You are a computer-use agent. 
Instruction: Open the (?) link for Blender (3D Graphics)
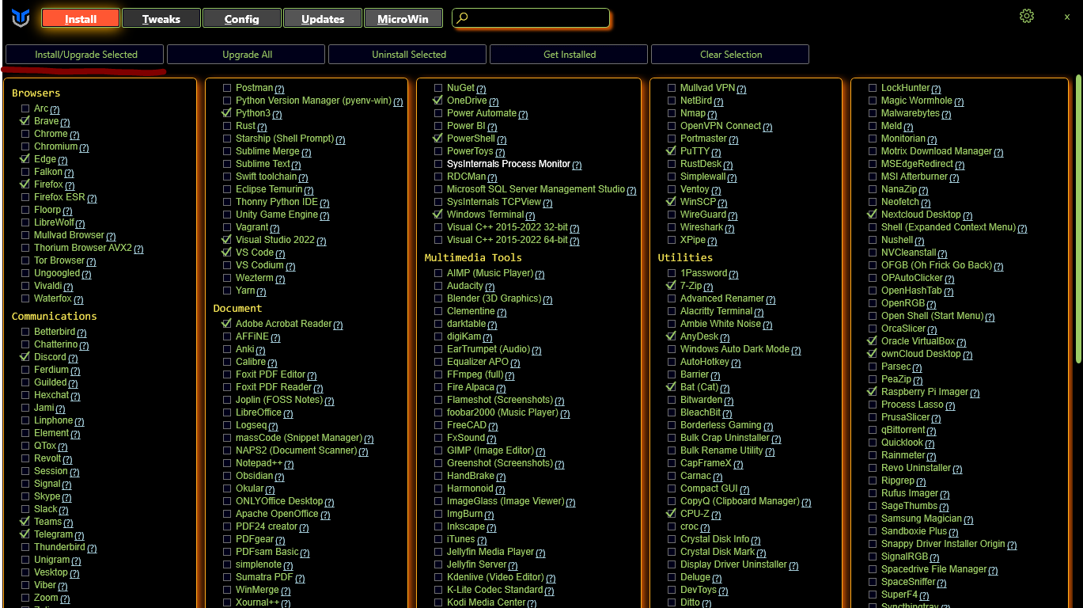(x=547, y=299)
